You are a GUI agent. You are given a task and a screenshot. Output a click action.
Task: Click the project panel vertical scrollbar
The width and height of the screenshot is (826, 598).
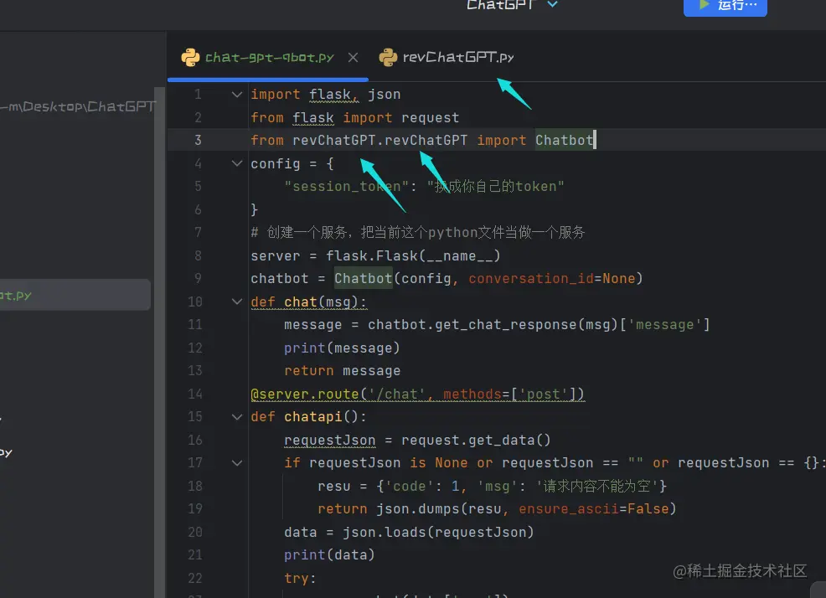(160, 343)
